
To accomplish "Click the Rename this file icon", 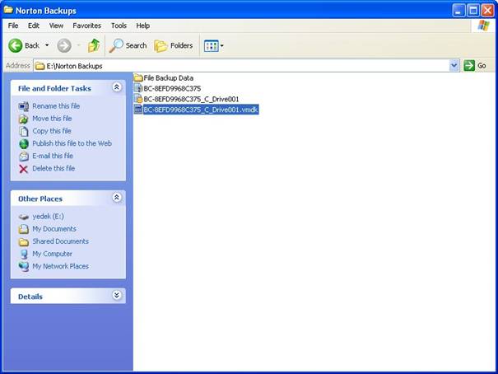I will pyautogui.click(x=24, y=106).
